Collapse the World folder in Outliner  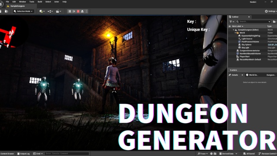click(x=235, y=33)
